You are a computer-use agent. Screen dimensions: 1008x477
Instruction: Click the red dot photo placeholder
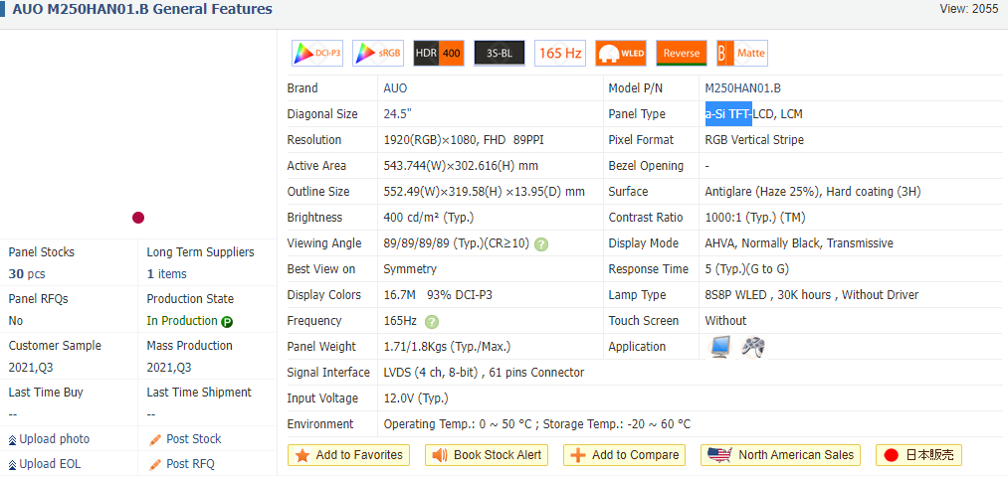coord(138,218)
